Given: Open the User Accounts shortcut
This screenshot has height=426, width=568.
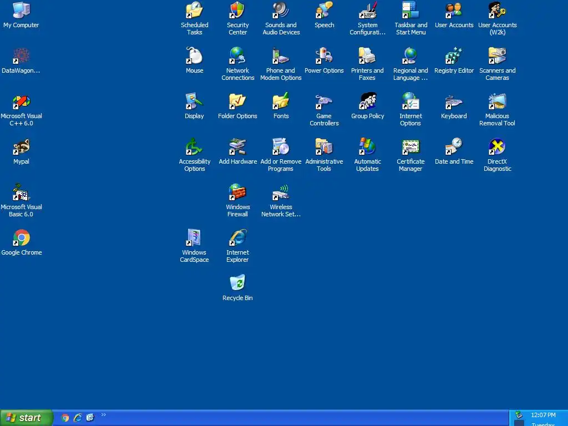Looking at the screenshot, I should tap(454, 15).
